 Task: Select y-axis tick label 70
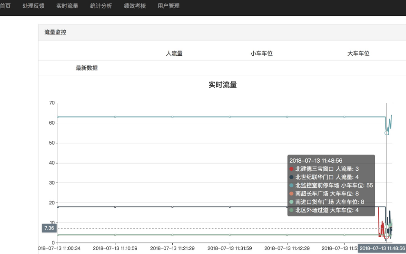tap(52, 103)
